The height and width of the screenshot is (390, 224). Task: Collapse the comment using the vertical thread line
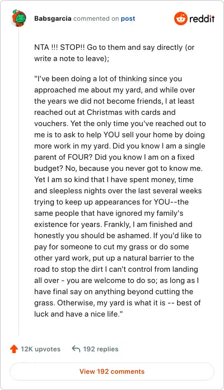click(x=18, y=180)
